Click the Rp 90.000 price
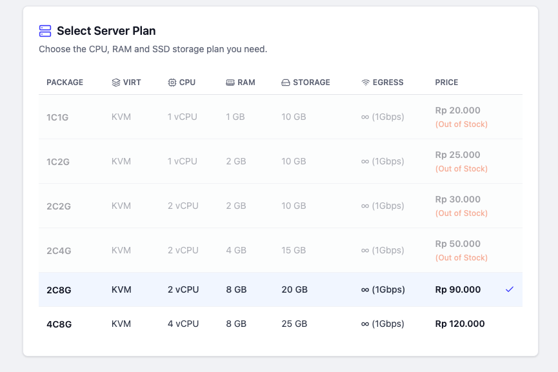558x372 pixels. [457, 289]
